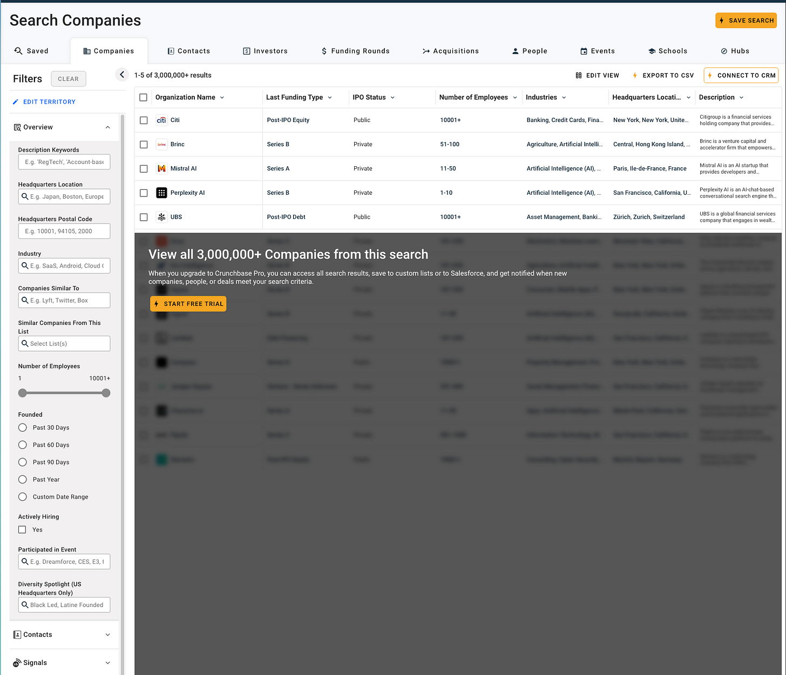The height and width of the screenshot is (675, 786).
Task: Enable the Actively Hiring Yes checkbox
Action: pos(22,530)
